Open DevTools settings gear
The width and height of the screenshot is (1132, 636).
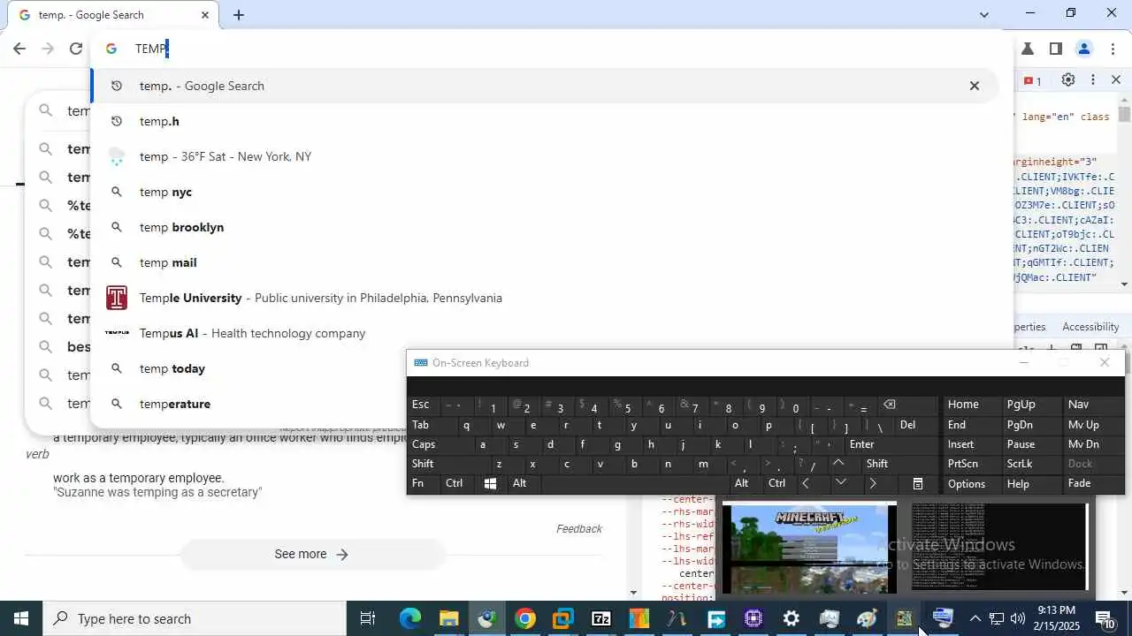click(x=1068, y=79)
